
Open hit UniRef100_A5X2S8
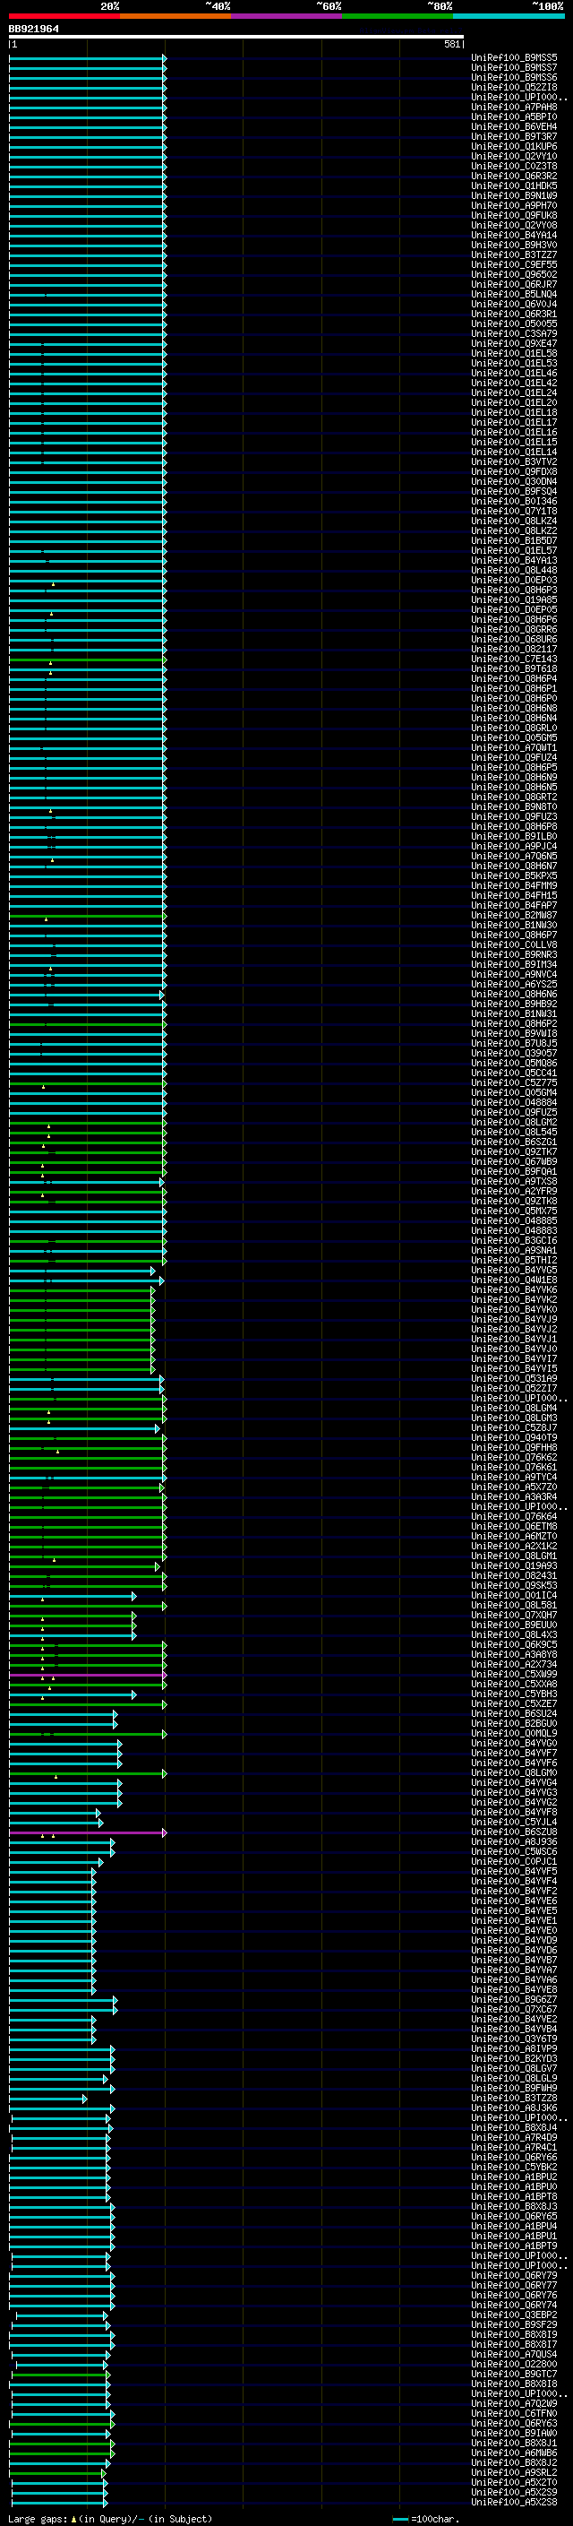point(514,2502)
